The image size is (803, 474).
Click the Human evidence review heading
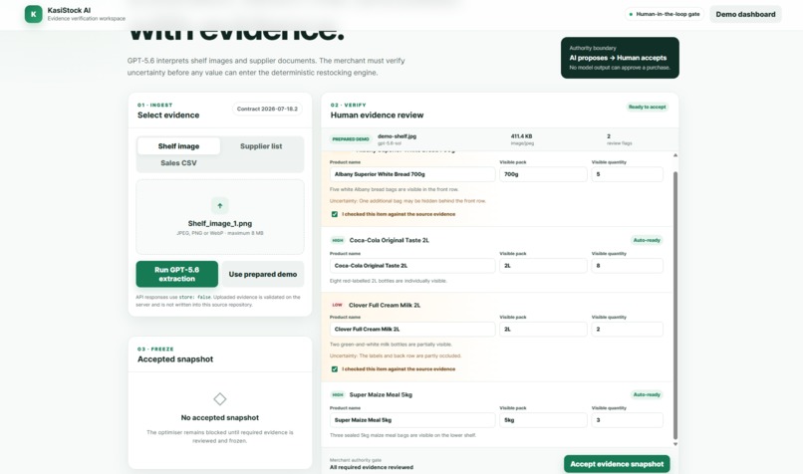pos(377,116)
